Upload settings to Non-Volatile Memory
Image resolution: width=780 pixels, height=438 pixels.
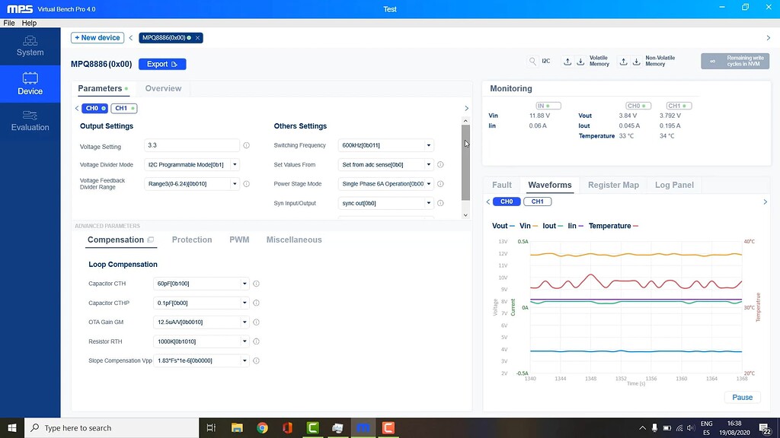(x=624, y=62)
